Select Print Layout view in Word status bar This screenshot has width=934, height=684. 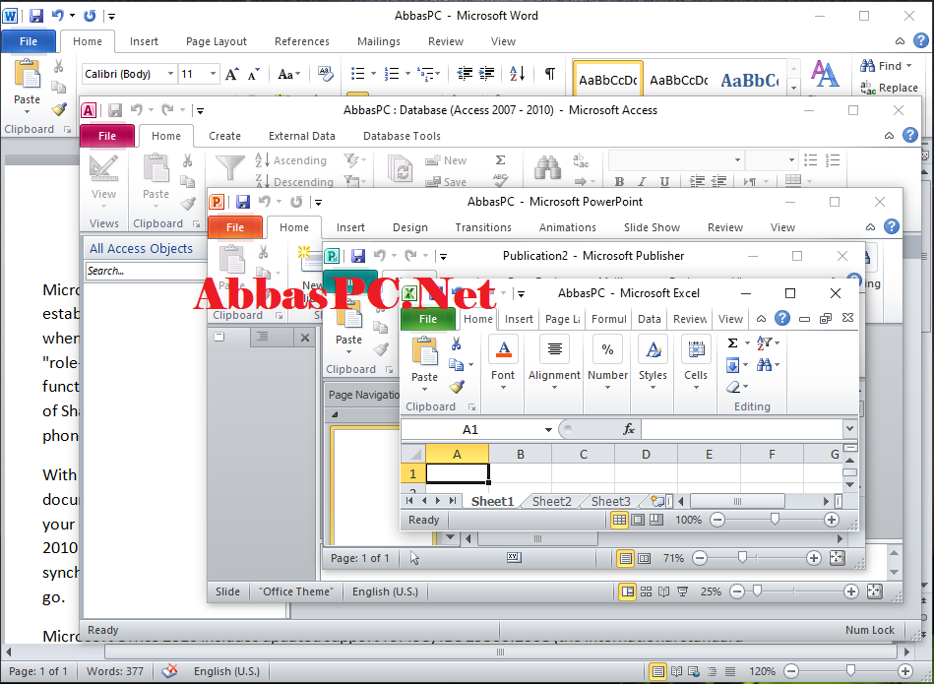(x=657, y=671)
